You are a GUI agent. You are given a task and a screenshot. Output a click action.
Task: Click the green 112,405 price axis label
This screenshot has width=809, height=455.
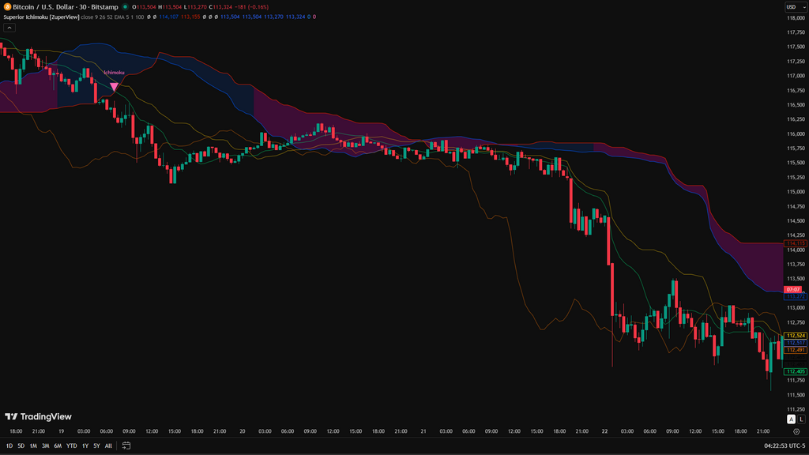[794, 371]
